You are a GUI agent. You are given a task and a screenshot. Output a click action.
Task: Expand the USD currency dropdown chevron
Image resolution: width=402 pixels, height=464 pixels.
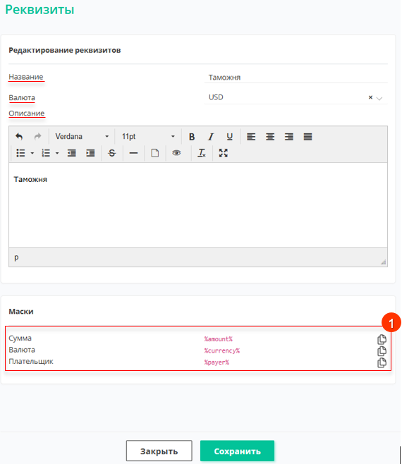coord(379,98)
